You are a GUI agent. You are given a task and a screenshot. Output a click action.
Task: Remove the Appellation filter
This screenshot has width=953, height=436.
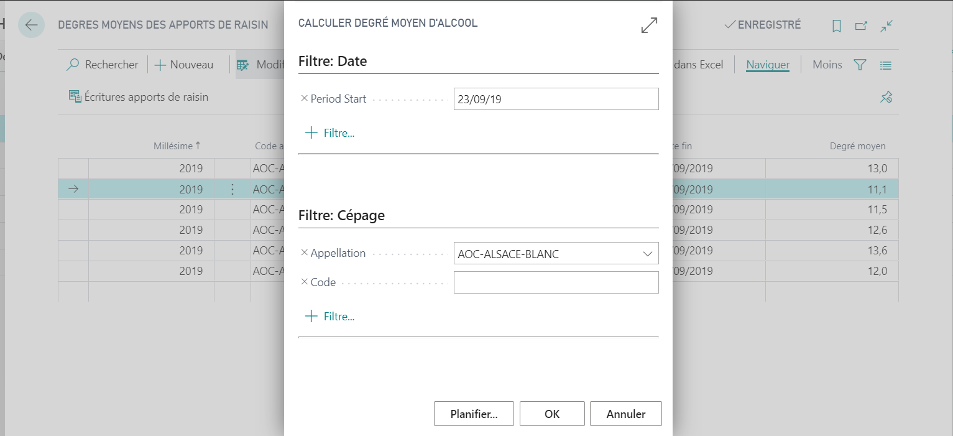(x=304, y=253)
